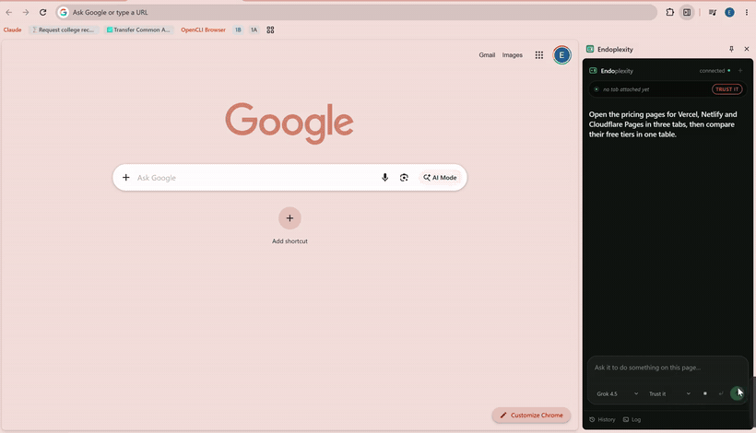Screen dimensions: 756x433
Task: Toggle the side panel icon in the toolbar
Action: coord(687,13)
